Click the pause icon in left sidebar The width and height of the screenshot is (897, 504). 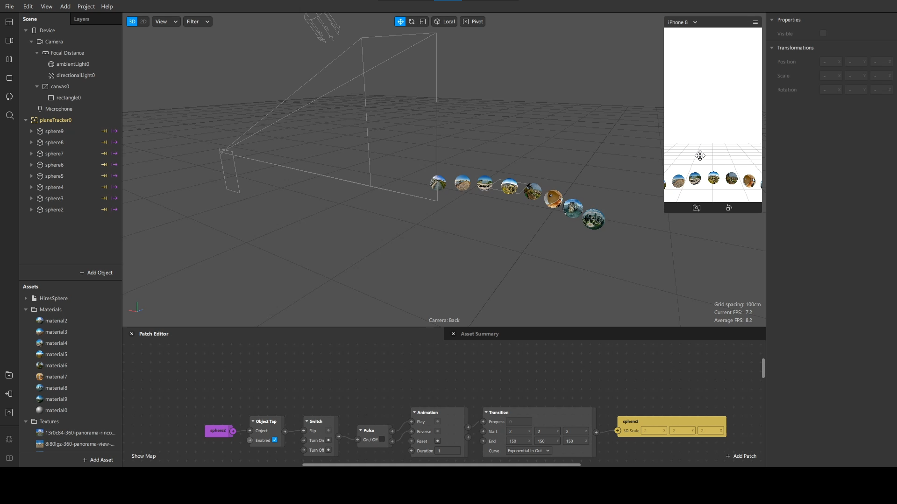(x=9, y=59)
